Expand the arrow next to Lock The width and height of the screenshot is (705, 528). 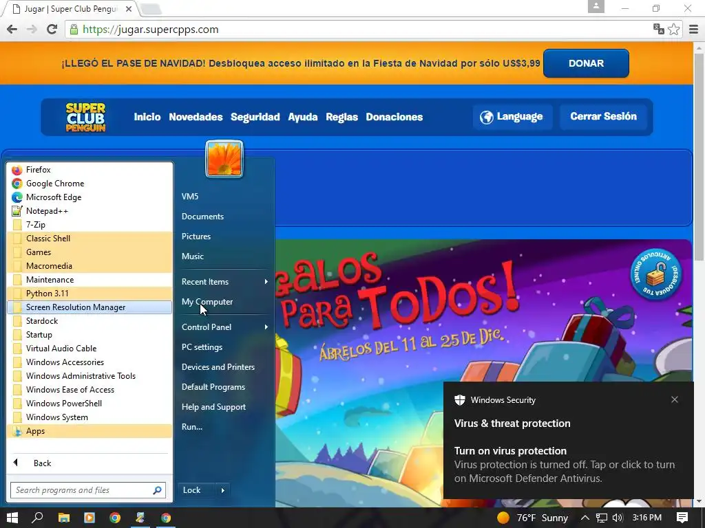pos(223,490)
